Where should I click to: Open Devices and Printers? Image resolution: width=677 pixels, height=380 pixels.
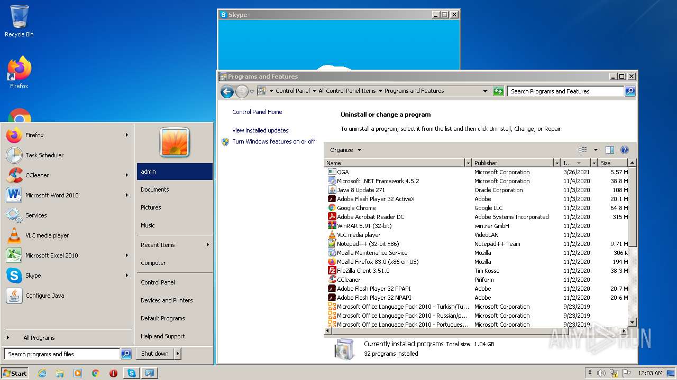[175, 300]
